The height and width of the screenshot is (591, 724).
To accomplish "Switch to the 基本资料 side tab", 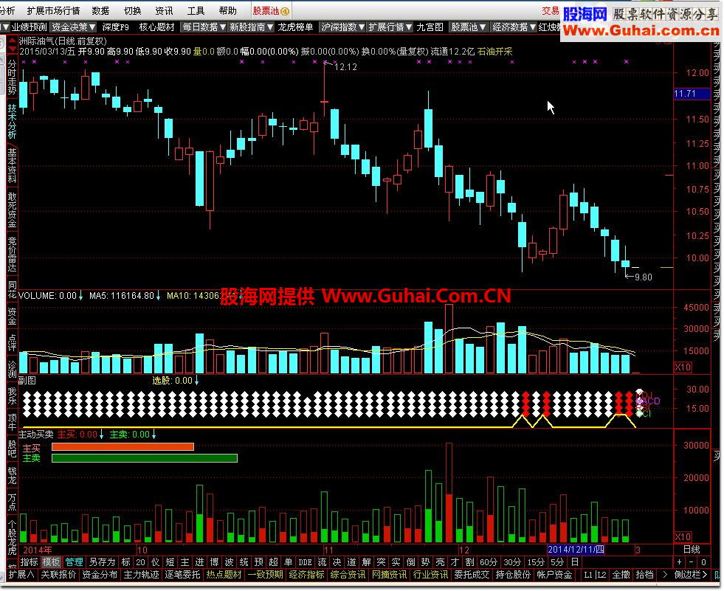I will point(12,166).
